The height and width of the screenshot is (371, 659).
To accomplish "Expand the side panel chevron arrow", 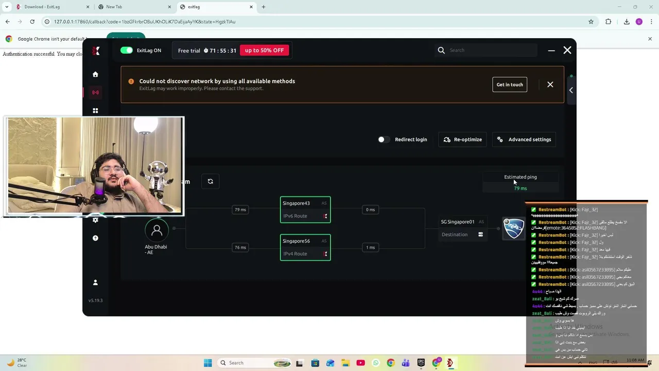I will click(571, 90).
